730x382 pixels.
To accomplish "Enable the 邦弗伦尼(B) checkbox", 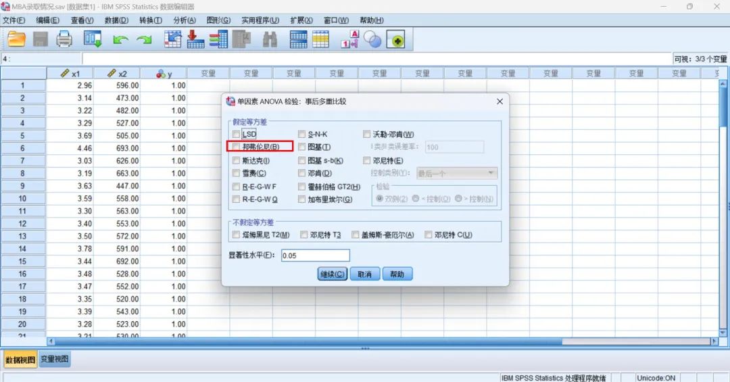I will (236, 147).
